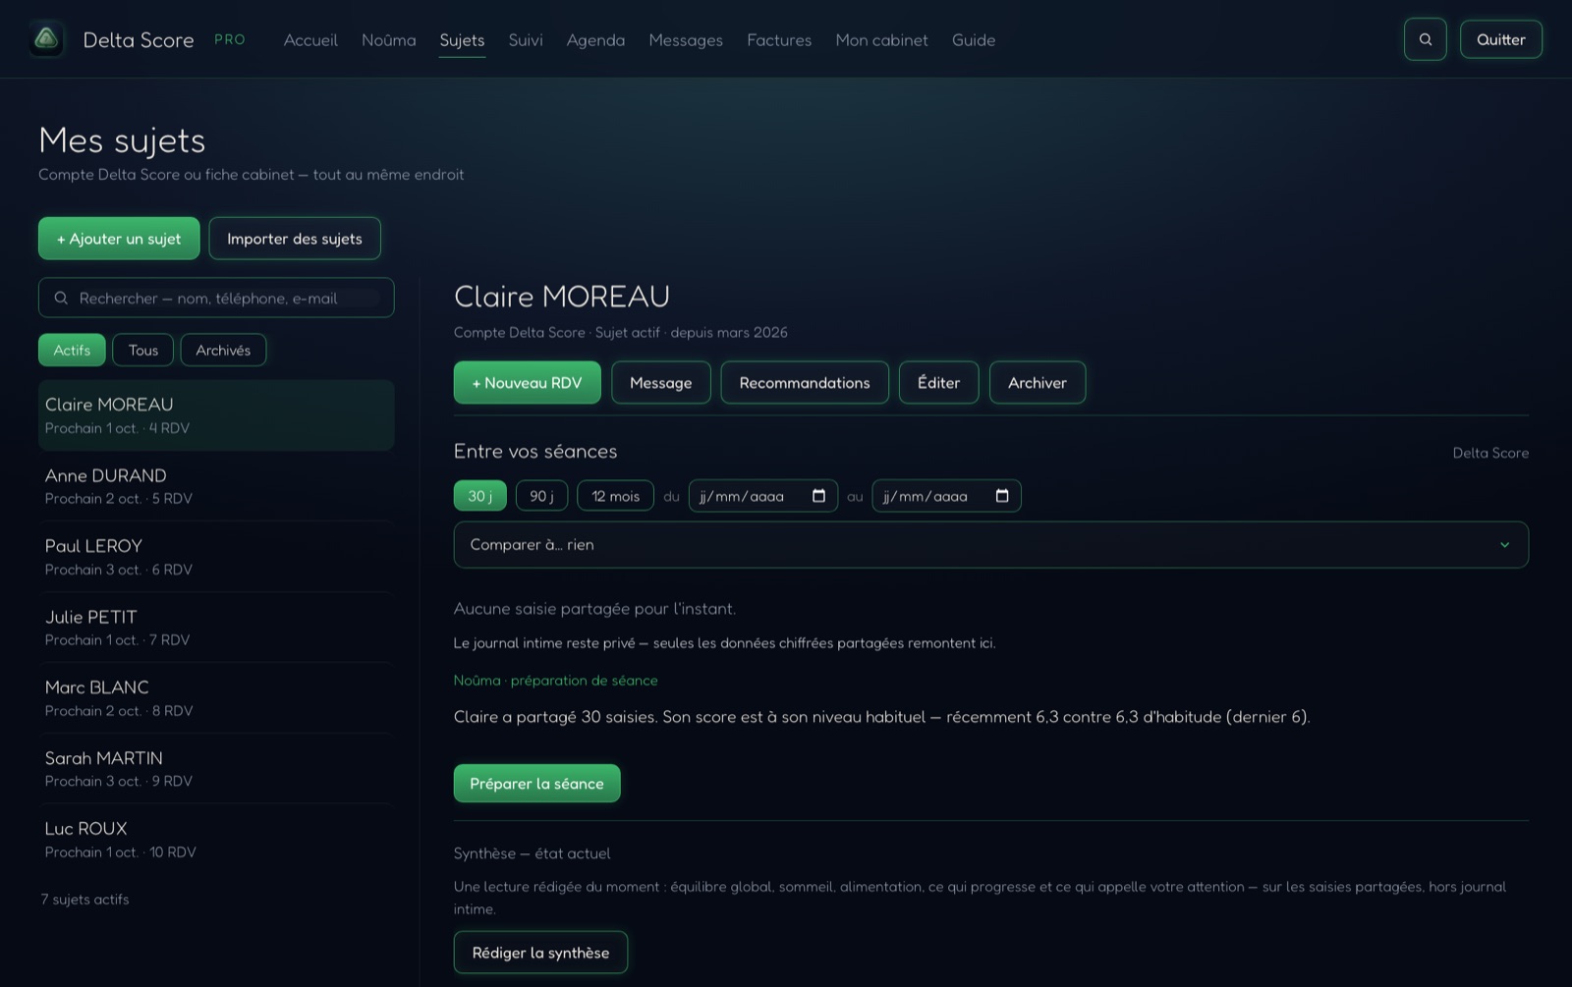Create appointment with '+ Nouveau RDV'
Viewport: 1572px width, 987px height.
tap(527, 383)
